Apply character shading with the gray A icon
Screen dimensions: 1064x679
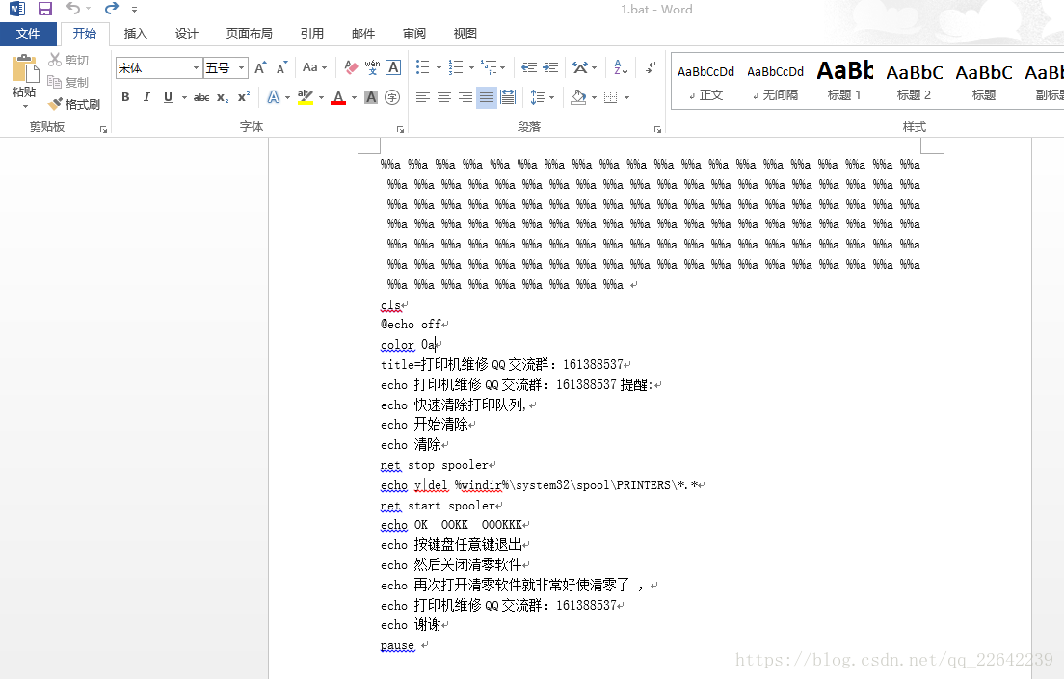370,97
